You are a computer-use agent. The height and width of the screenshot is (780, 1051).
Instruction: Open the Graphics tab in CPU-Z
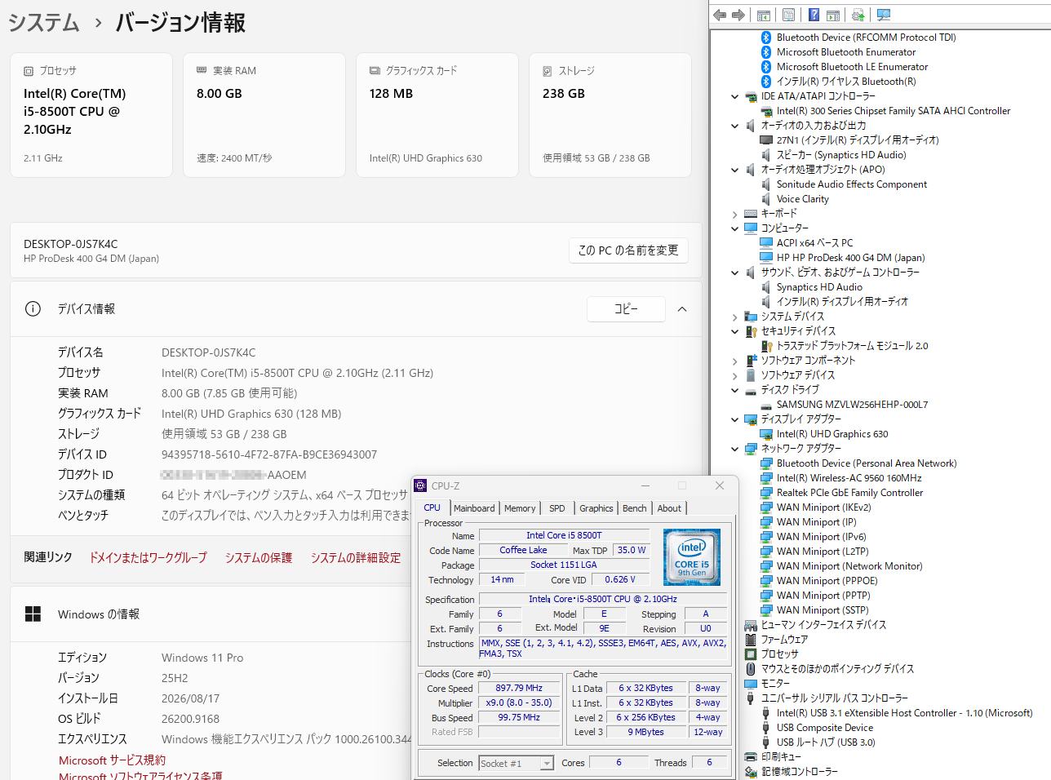click(x=596, y=508)
